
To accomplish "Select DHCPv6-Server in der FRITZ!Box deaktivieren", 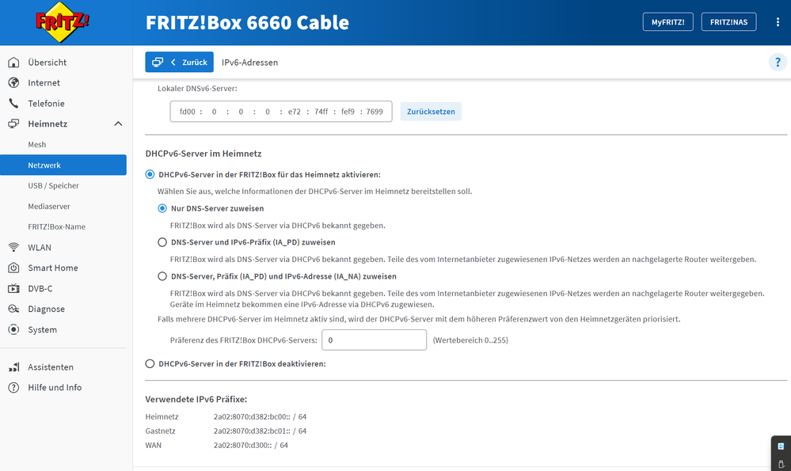I will [150, 363].
